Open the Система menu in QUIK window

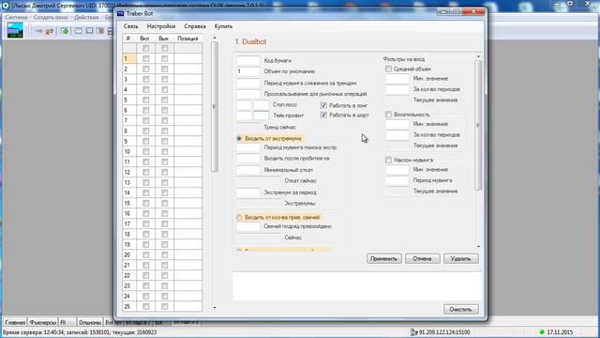(17, 18)
